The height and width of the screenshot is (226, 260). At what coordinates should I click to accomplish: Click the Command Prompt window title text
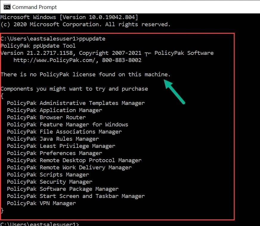click(34, 7)
